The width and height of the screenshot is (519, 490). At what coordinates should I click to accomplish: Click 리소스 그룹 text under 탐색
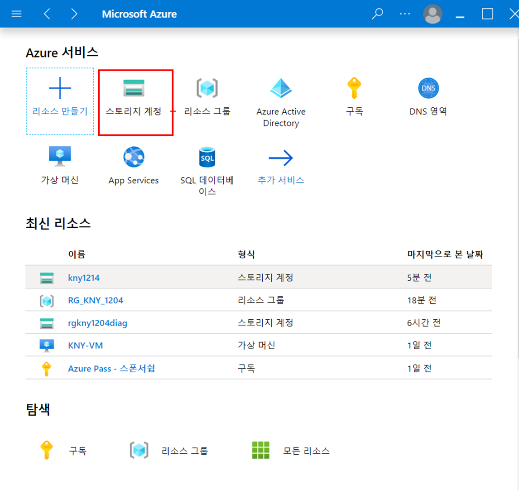click(185, 451)
